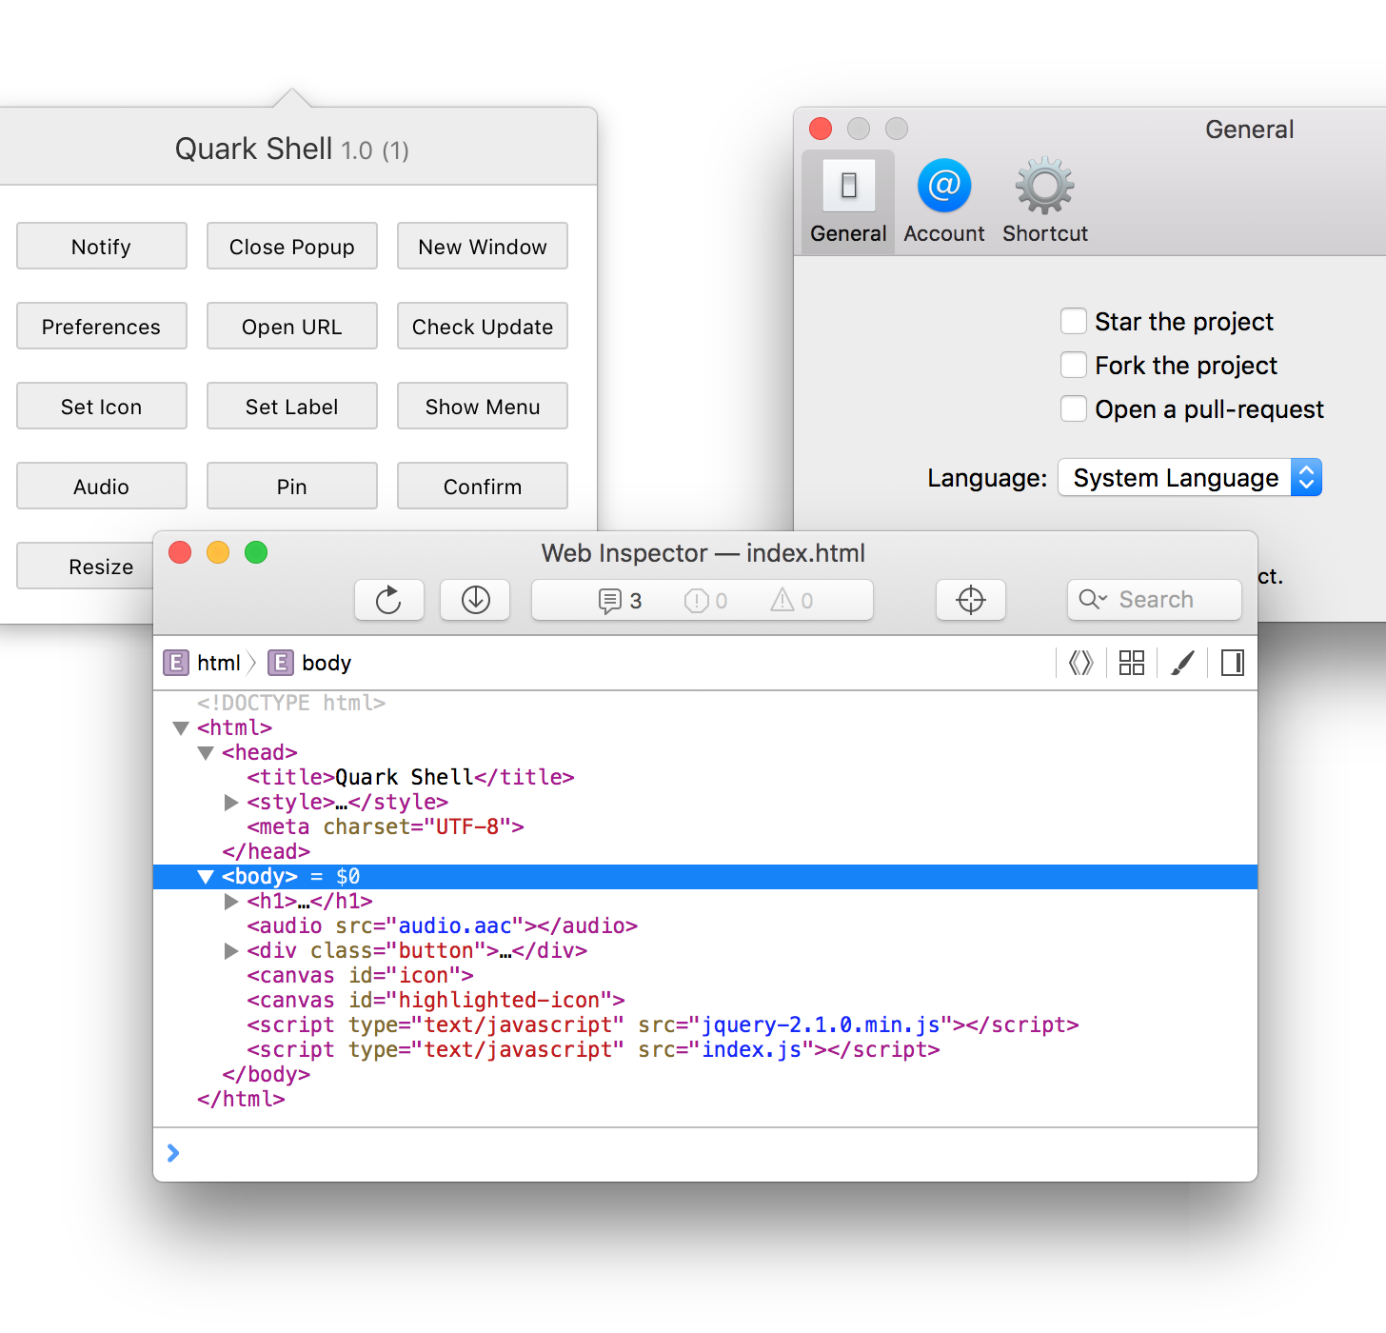Click body in the DOM breadcrumb
Image resolution: width=1386 pixels, height=1333 pixels.
tap(327, 663)
